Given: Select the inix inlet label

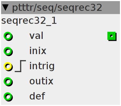Looking at the screenshot, I should (38, 51).
